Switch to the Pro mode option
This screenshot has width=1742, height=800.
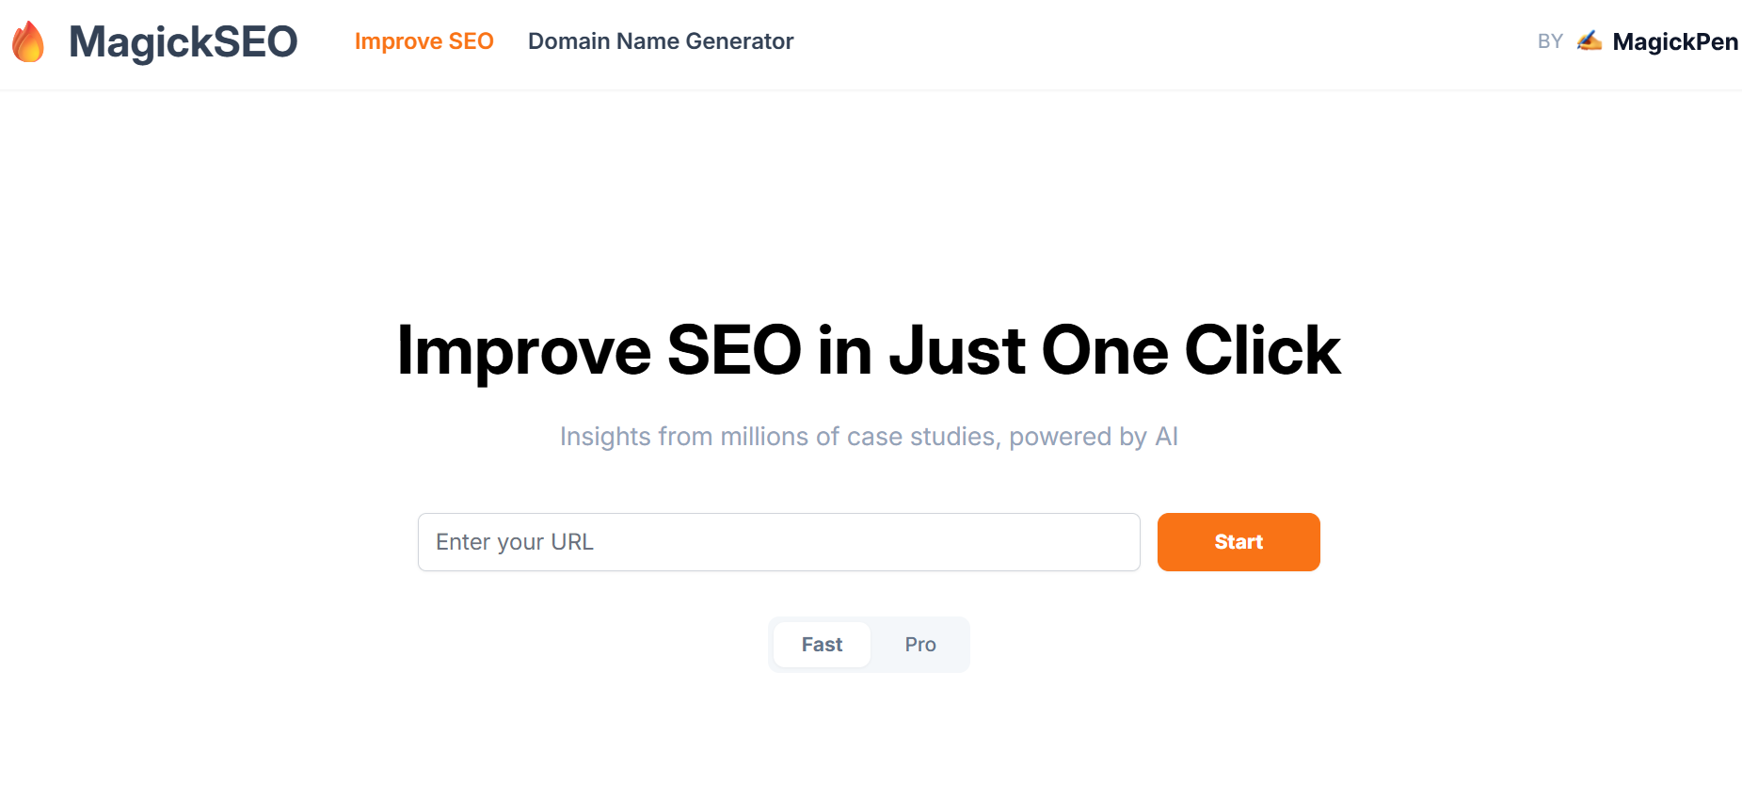point(920,645)
